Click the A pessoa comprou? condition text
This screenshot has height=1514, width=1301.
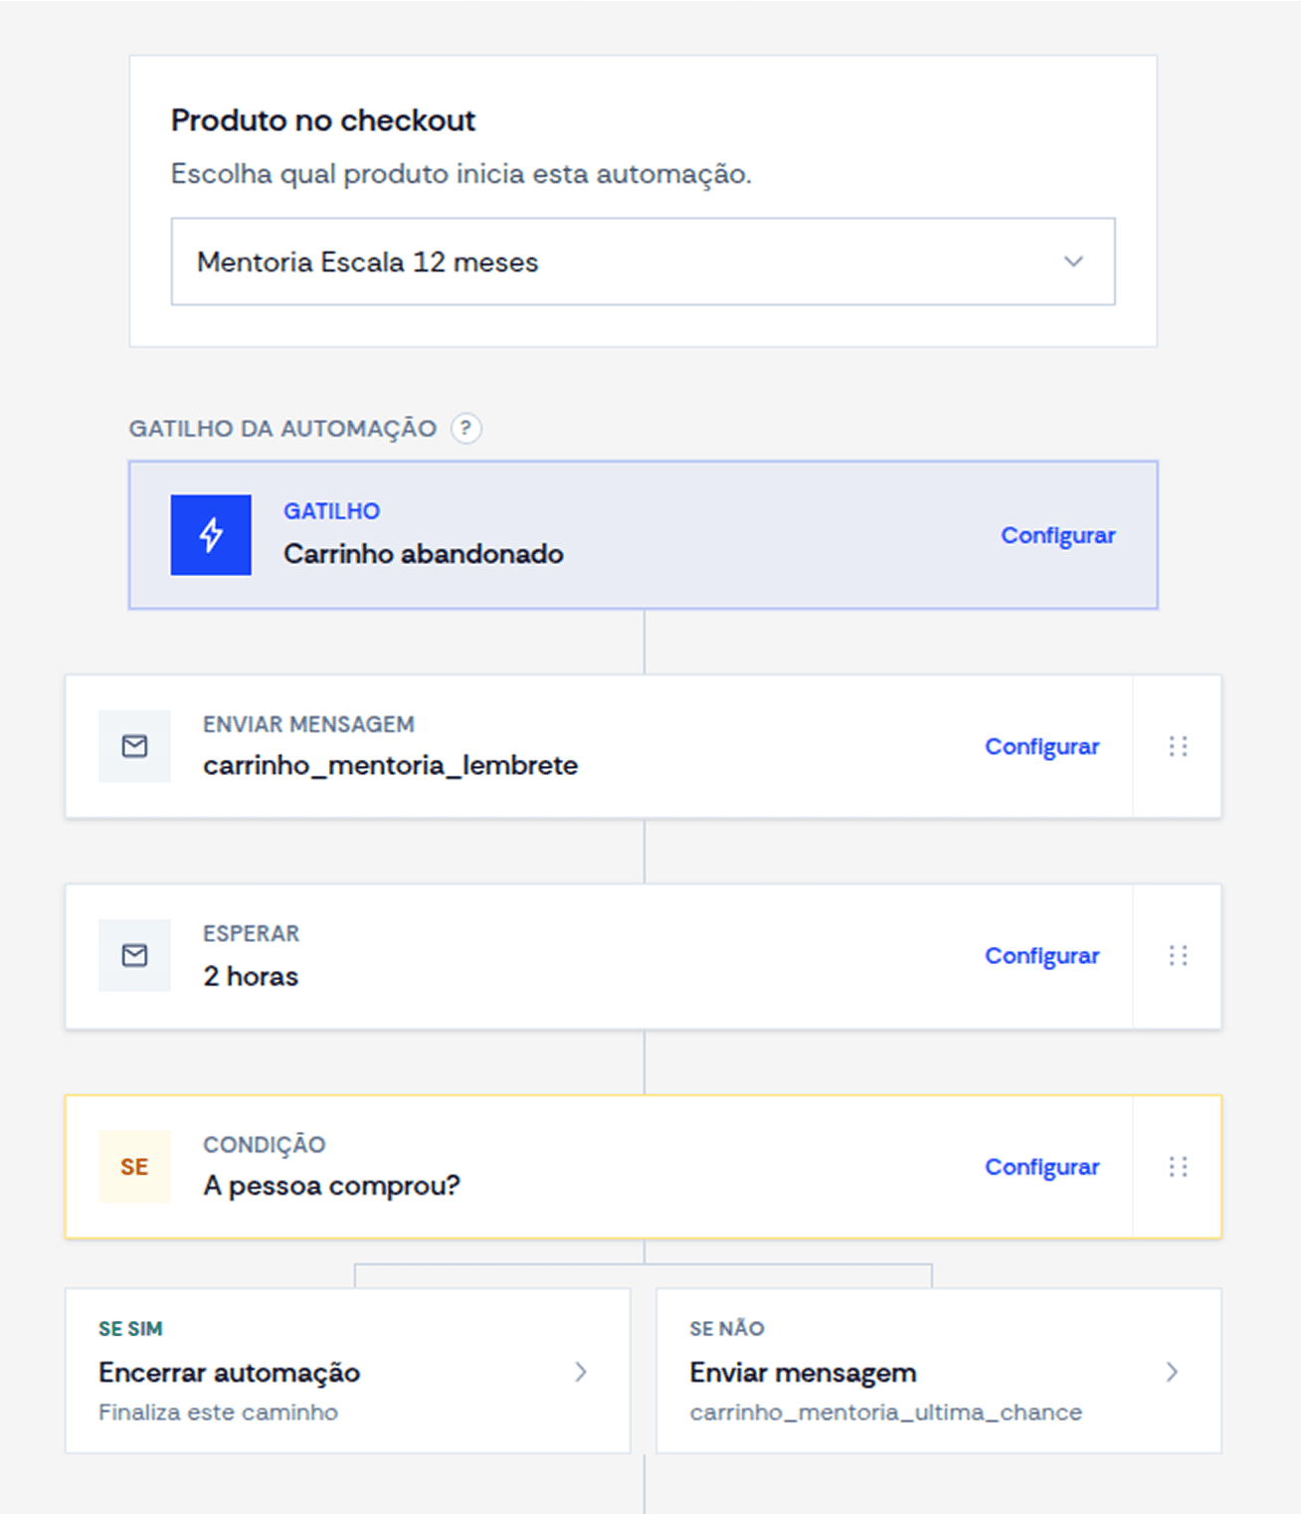(332, 1186)
